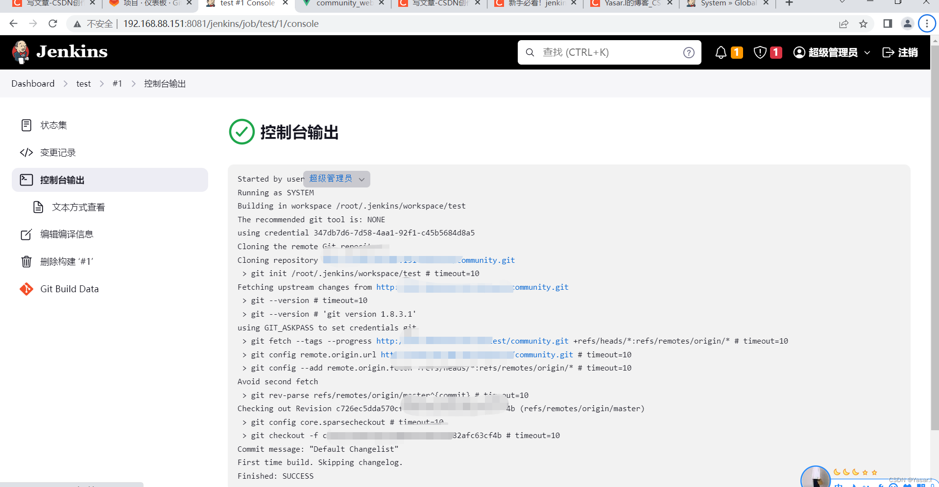Screen dimensions: 939x487
Task: Open Git Build Data via its icon
Action: pos(26,289)
